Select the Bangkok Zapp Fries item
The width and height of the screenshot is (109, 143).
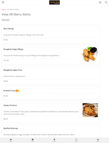pos(51,75)
